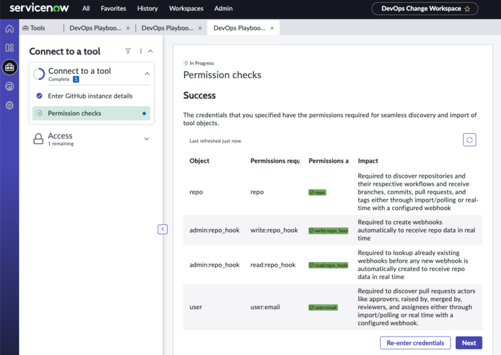Click the Success heading

199,96
